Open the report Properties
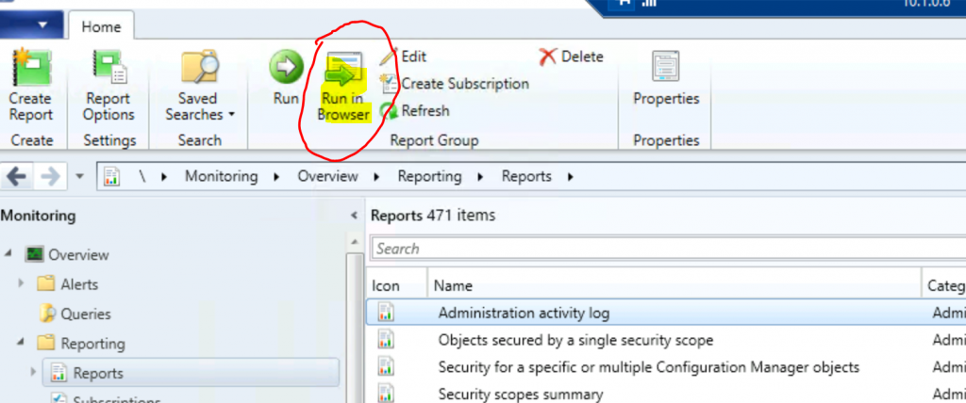This screenshot has width=966, height=403. coord(666,79)
